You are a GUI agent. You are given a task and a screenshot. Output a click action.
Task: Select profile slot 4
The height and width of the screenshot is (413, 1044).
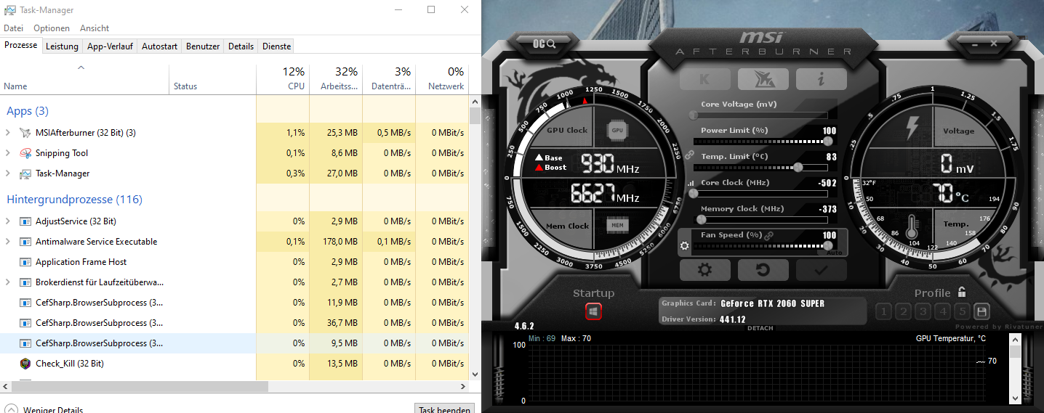click(x=943, y=312)
